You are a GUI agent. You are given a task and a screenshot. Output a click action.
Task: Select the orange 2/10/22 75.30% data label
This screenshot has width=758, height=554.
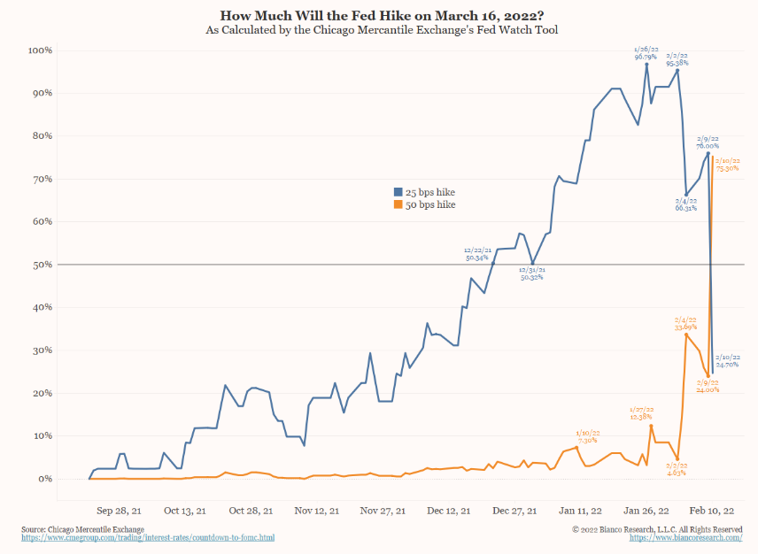click(726, 165)
